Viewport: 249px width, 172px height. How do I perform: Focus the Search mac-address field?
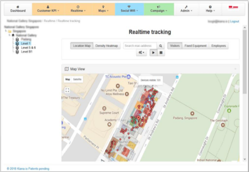pyautogui.click(x=140, y=46)
